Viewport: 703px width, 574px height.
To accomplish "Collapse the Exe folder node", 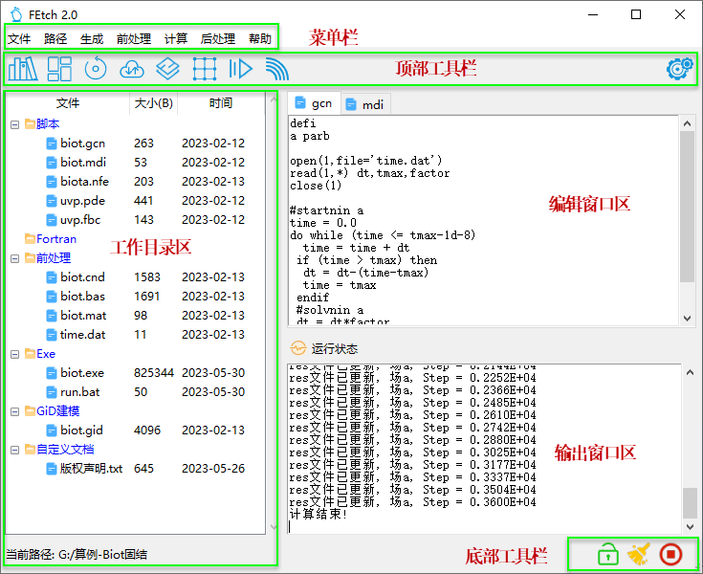I will [14, 354].
